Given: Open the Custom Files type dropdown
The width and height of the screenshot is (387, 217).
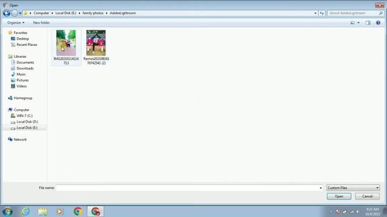Looking at the screenshot, I should tap(353, 188).
